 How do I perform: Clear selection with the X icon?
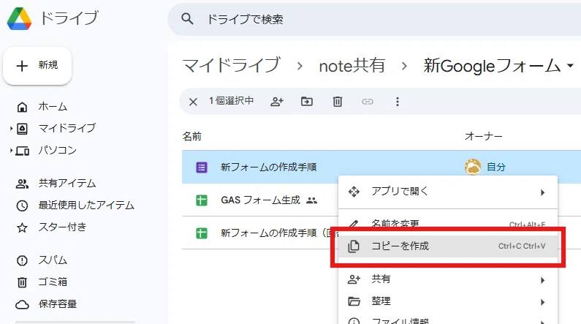[193, 102]
